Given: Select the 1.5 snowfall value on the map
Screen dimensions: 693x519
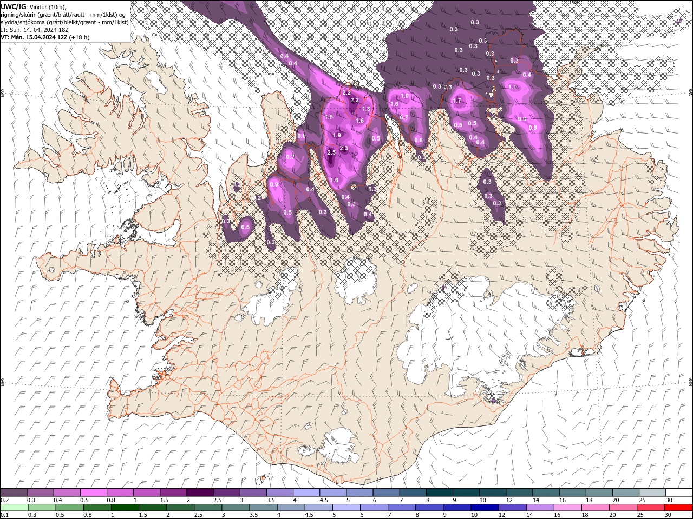Looking at the screenshot, I should 329,117.
